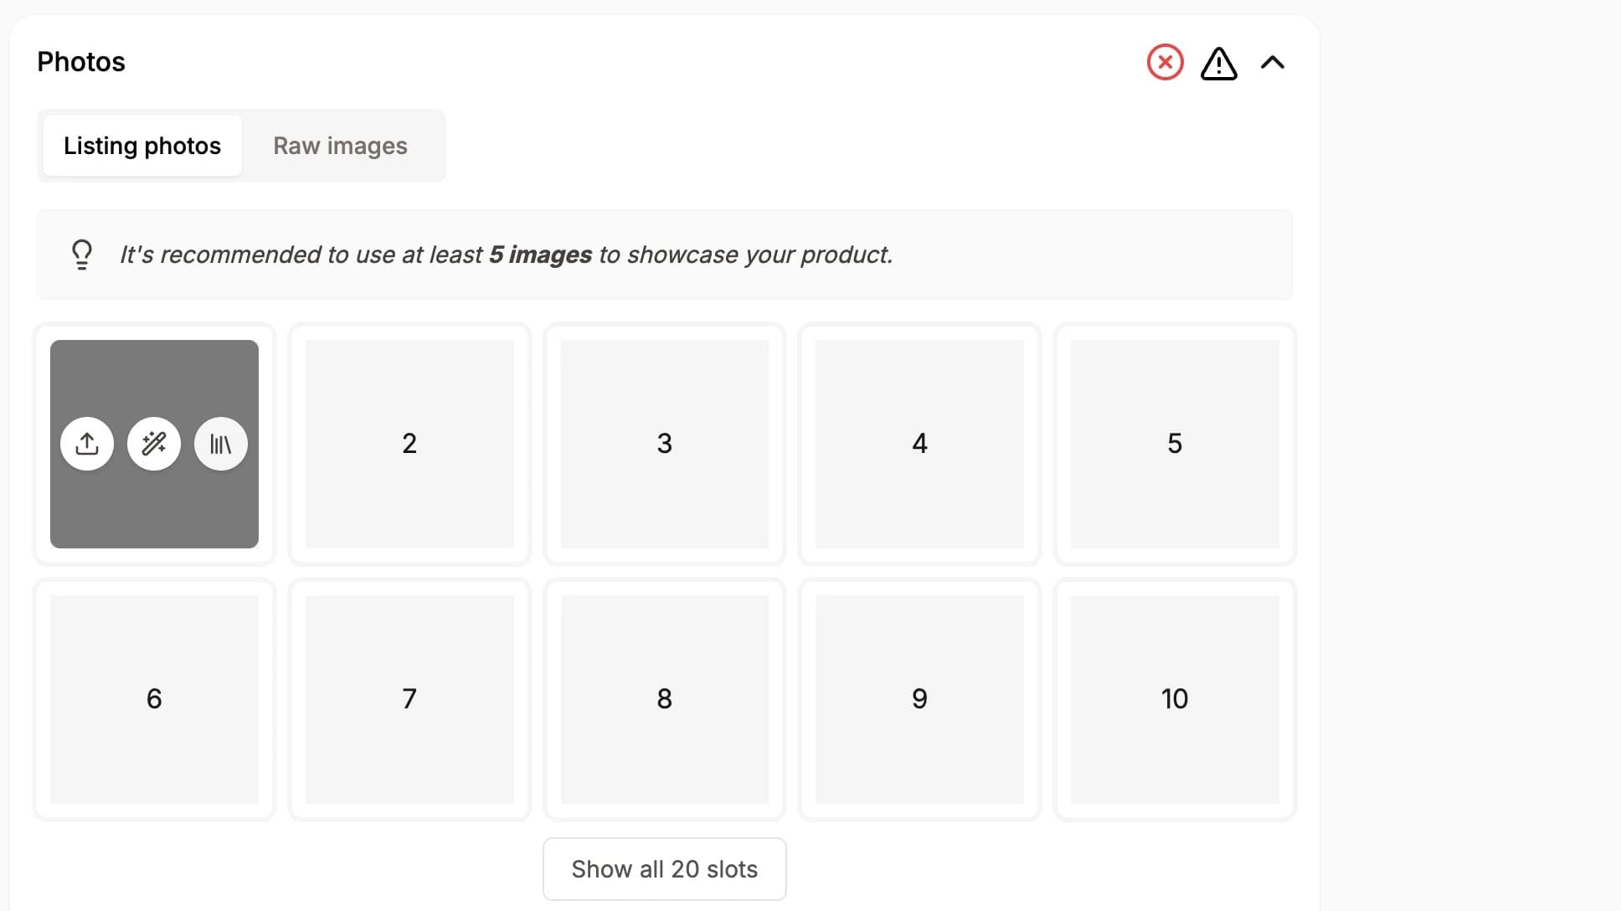Click the Photos section heading
Screen dimensions: 1621x911
[x=81, y=62]
